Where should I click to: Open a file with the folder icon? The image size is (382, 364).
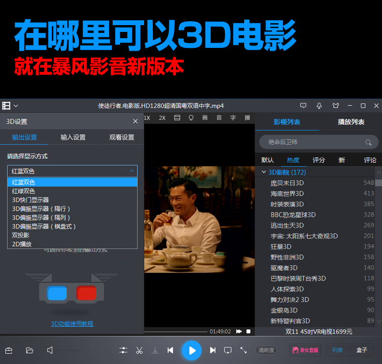point(29,350)
